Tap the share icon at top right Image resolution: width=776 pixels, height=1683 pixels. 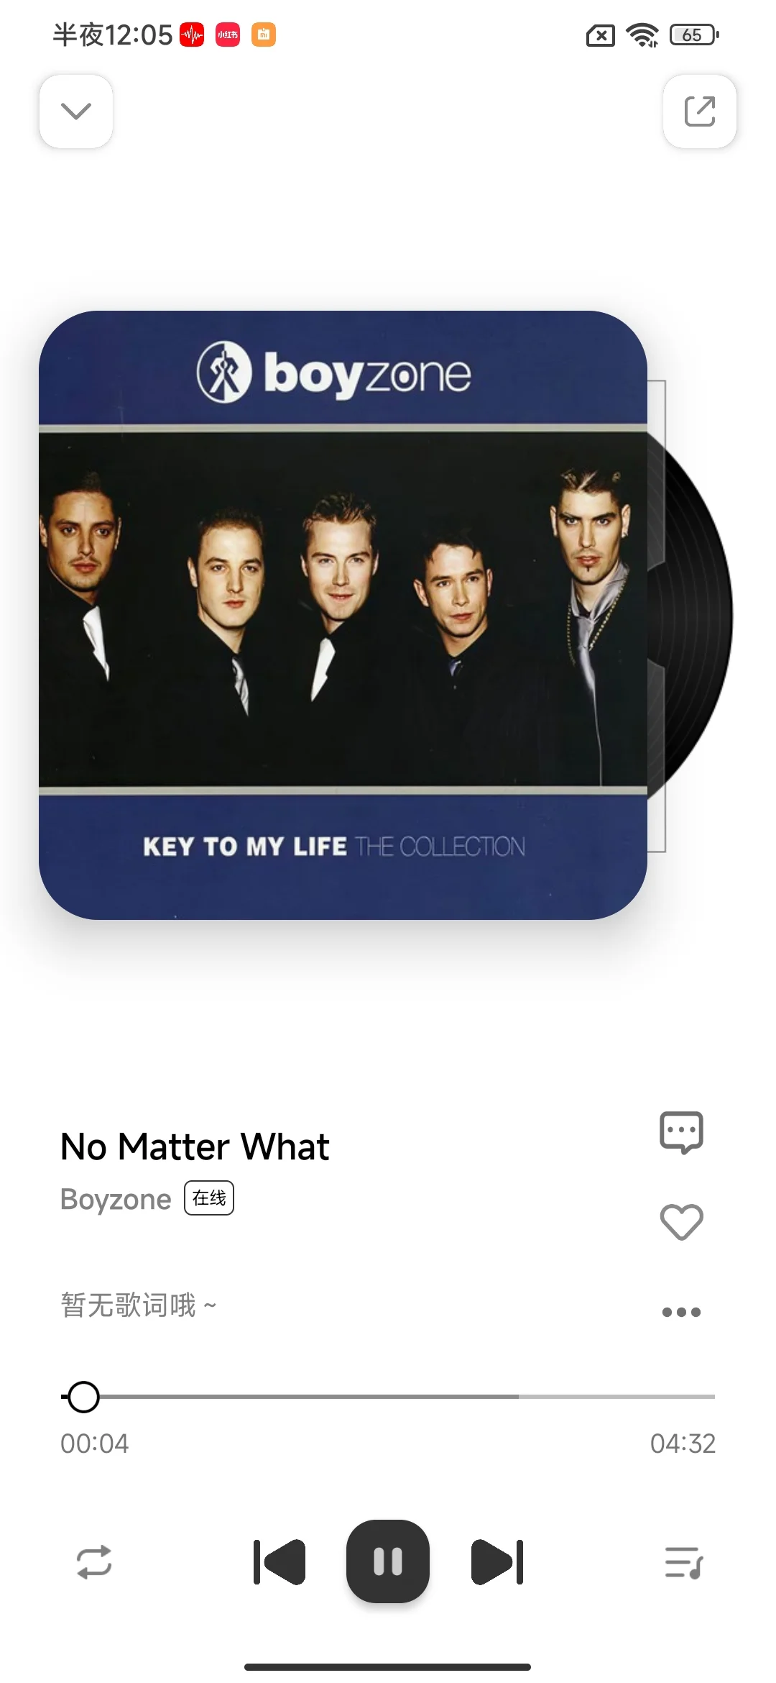[x=699, y=111]
